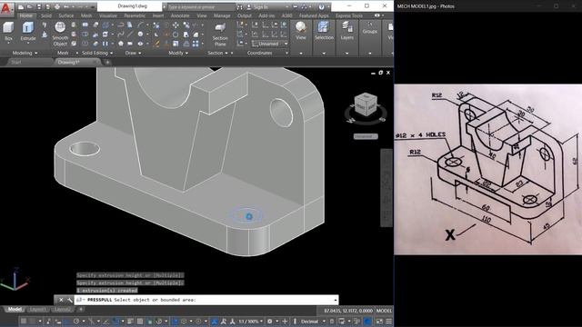Click the Save As quick access icon
The width and height of the screenshot is (582, 327).
click(48, 6)
